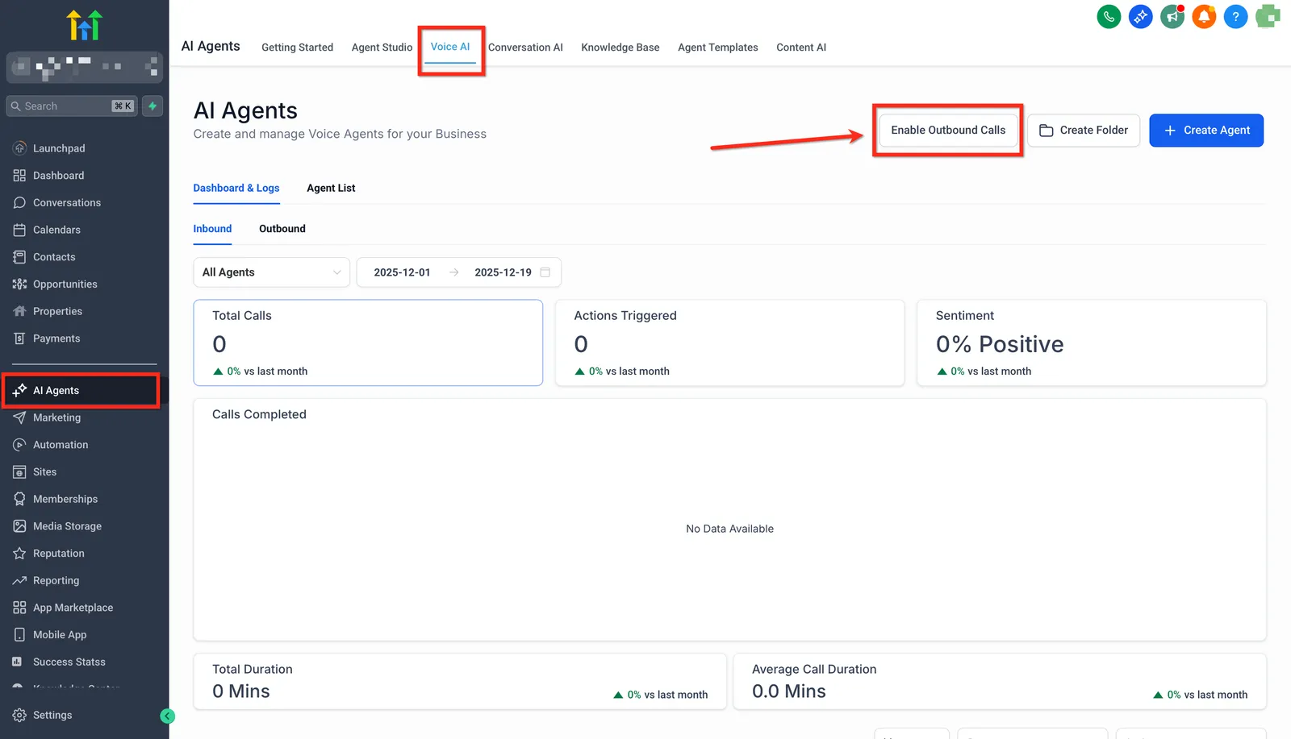Show Inbound call statistics
This screenshot has width=1291, height=739.
pyautogui.click(x=212, y=229)
